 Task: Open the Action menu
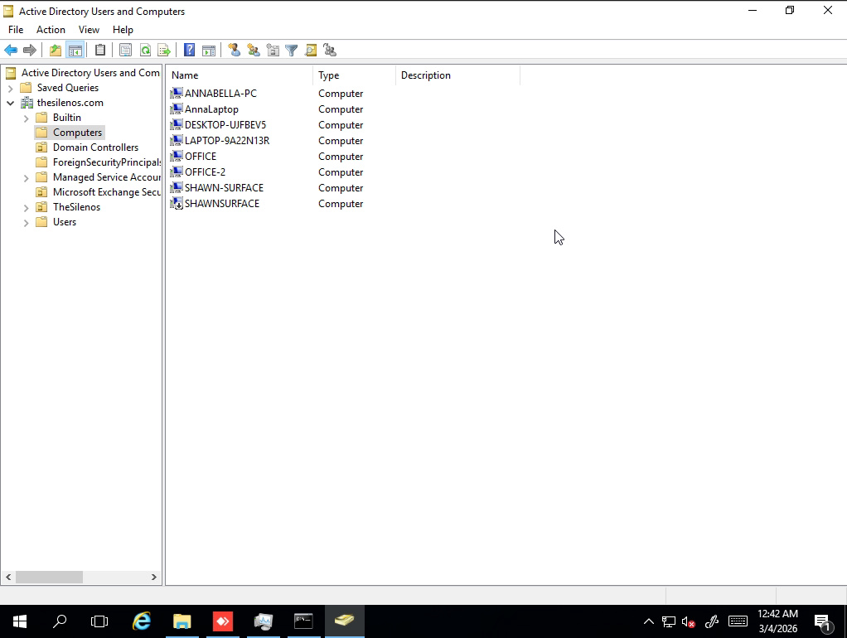[51, 30]
